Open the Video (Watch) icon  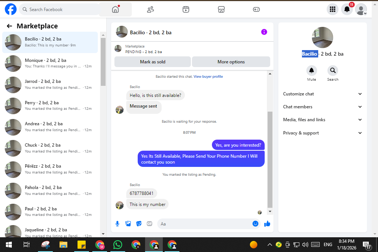[186, 9]
